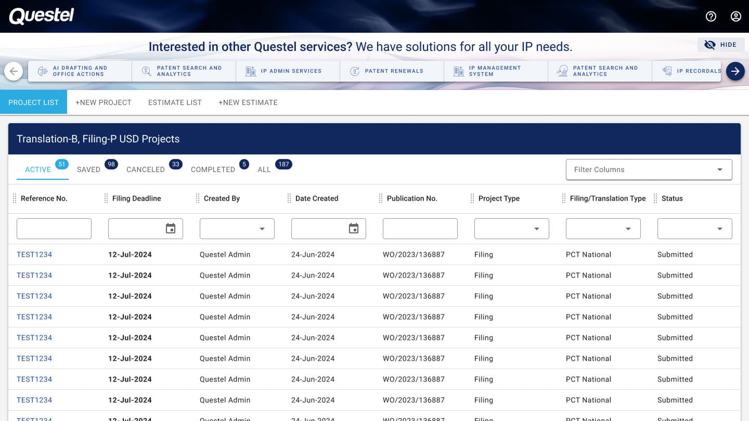Focus the Publication No. filter field
The height and width of the screenshot is (421, 749).
(x=420, y=229)
